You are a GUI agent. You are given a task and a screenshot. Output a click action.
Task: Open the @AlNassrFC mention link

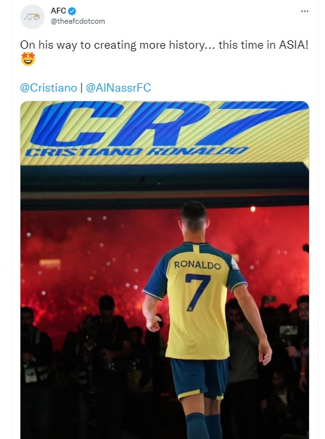(118, 88)
